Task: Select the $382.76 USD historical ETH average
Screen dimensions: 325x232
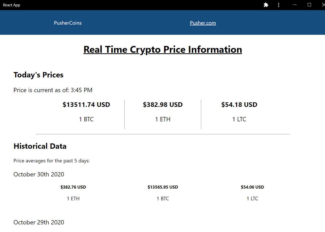Action: click(x=73, y=187)
